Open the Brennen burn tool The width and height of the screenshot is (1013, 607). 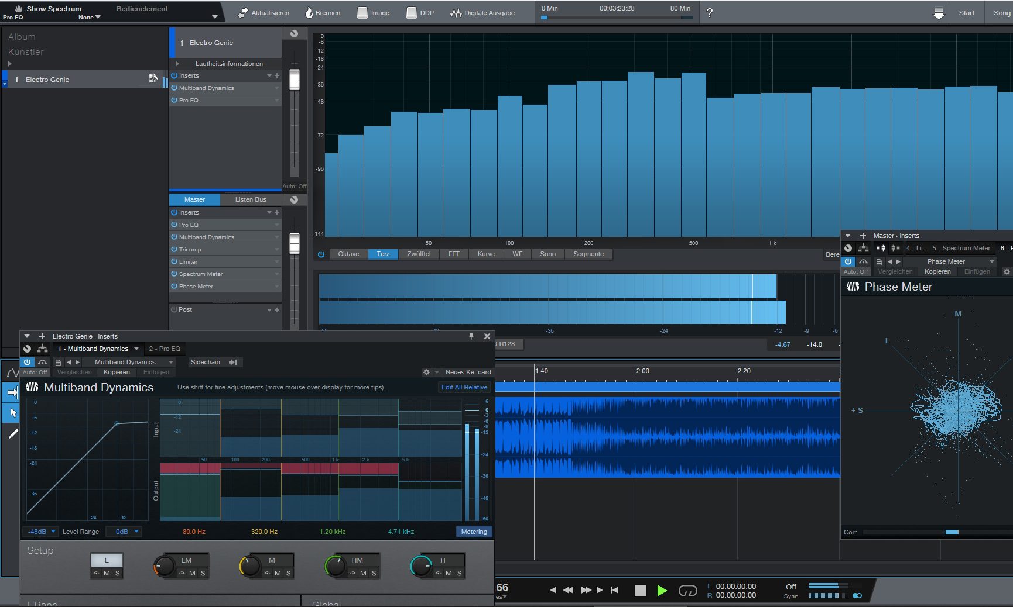309,12
